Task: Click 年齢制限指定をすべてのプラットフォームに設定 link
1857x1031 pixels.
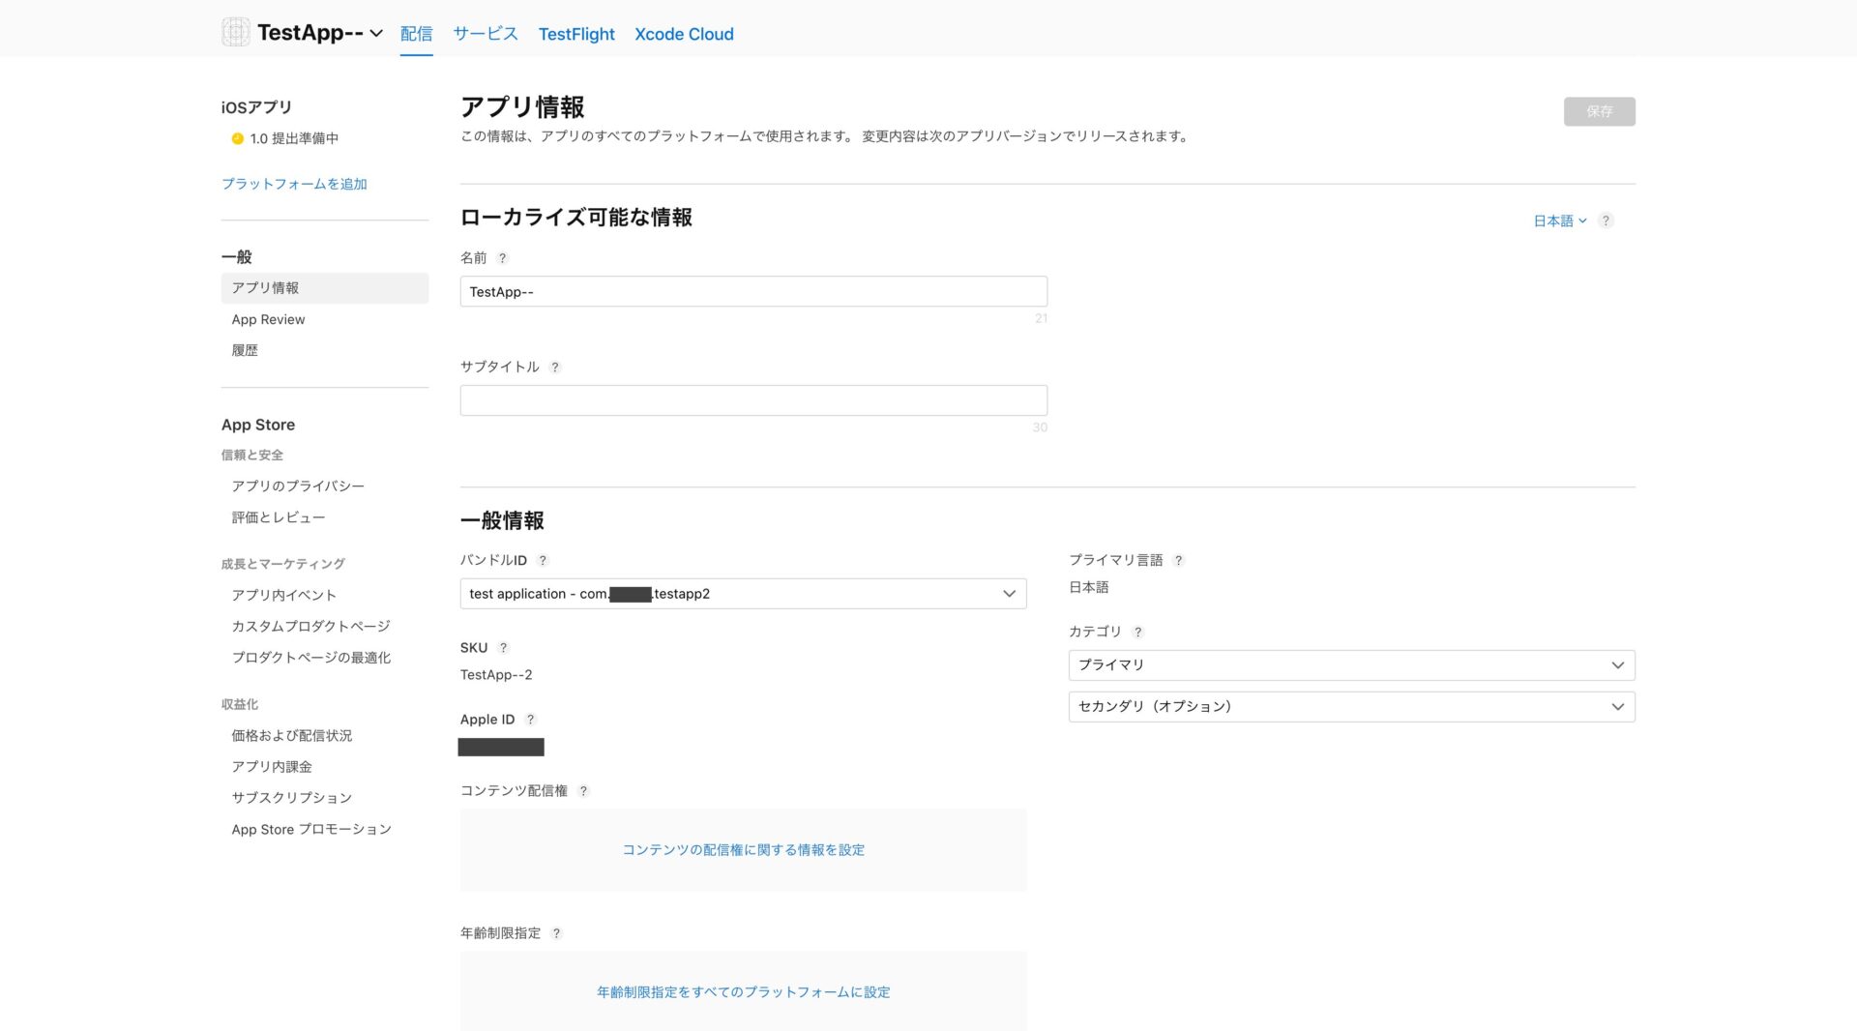Action: 743,992
